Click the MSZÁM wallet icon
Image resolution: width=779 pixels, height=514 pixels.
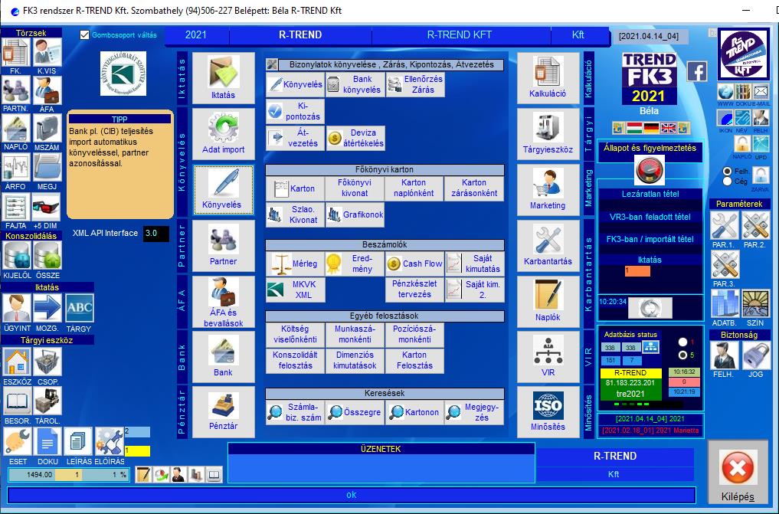(47, 129)
